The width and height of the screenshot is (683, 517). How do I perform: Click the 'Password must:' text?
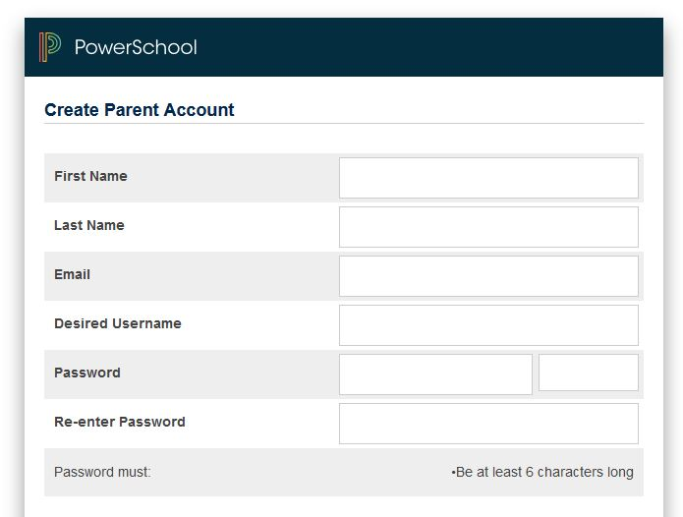[102, 472]
